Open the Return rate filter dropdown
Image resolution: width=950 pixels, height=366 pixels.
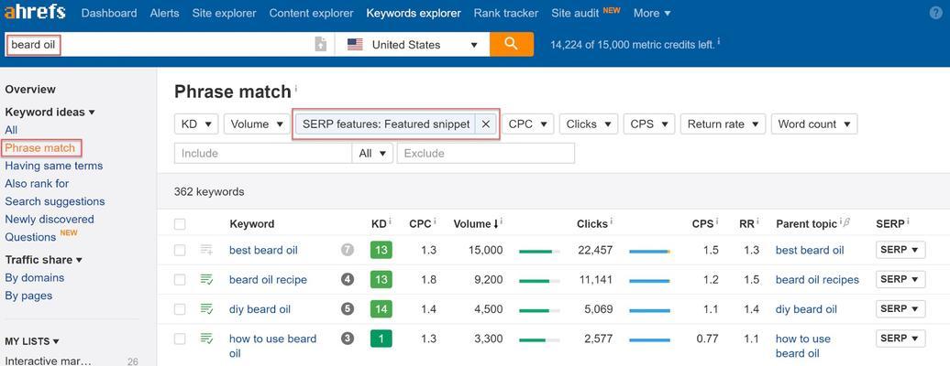point(723,124)
